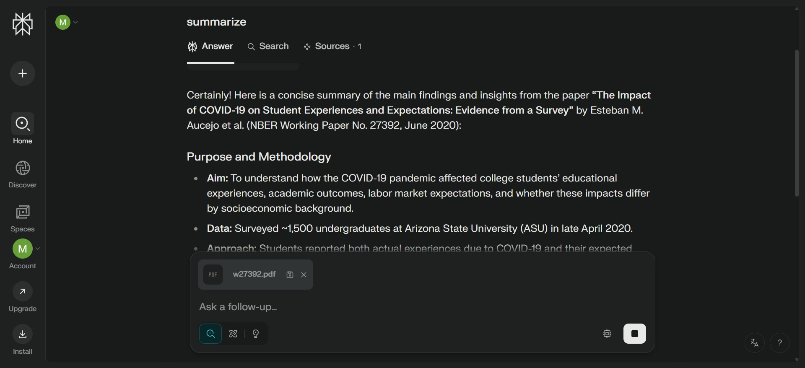Switch to the Search tab

pos(268,47)
